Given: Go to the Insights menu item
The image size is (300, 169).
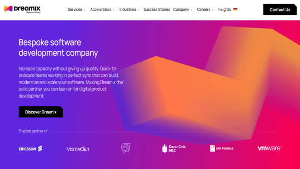Looking at the screenshot, I should pyautogui.click(x=224, y=10).
